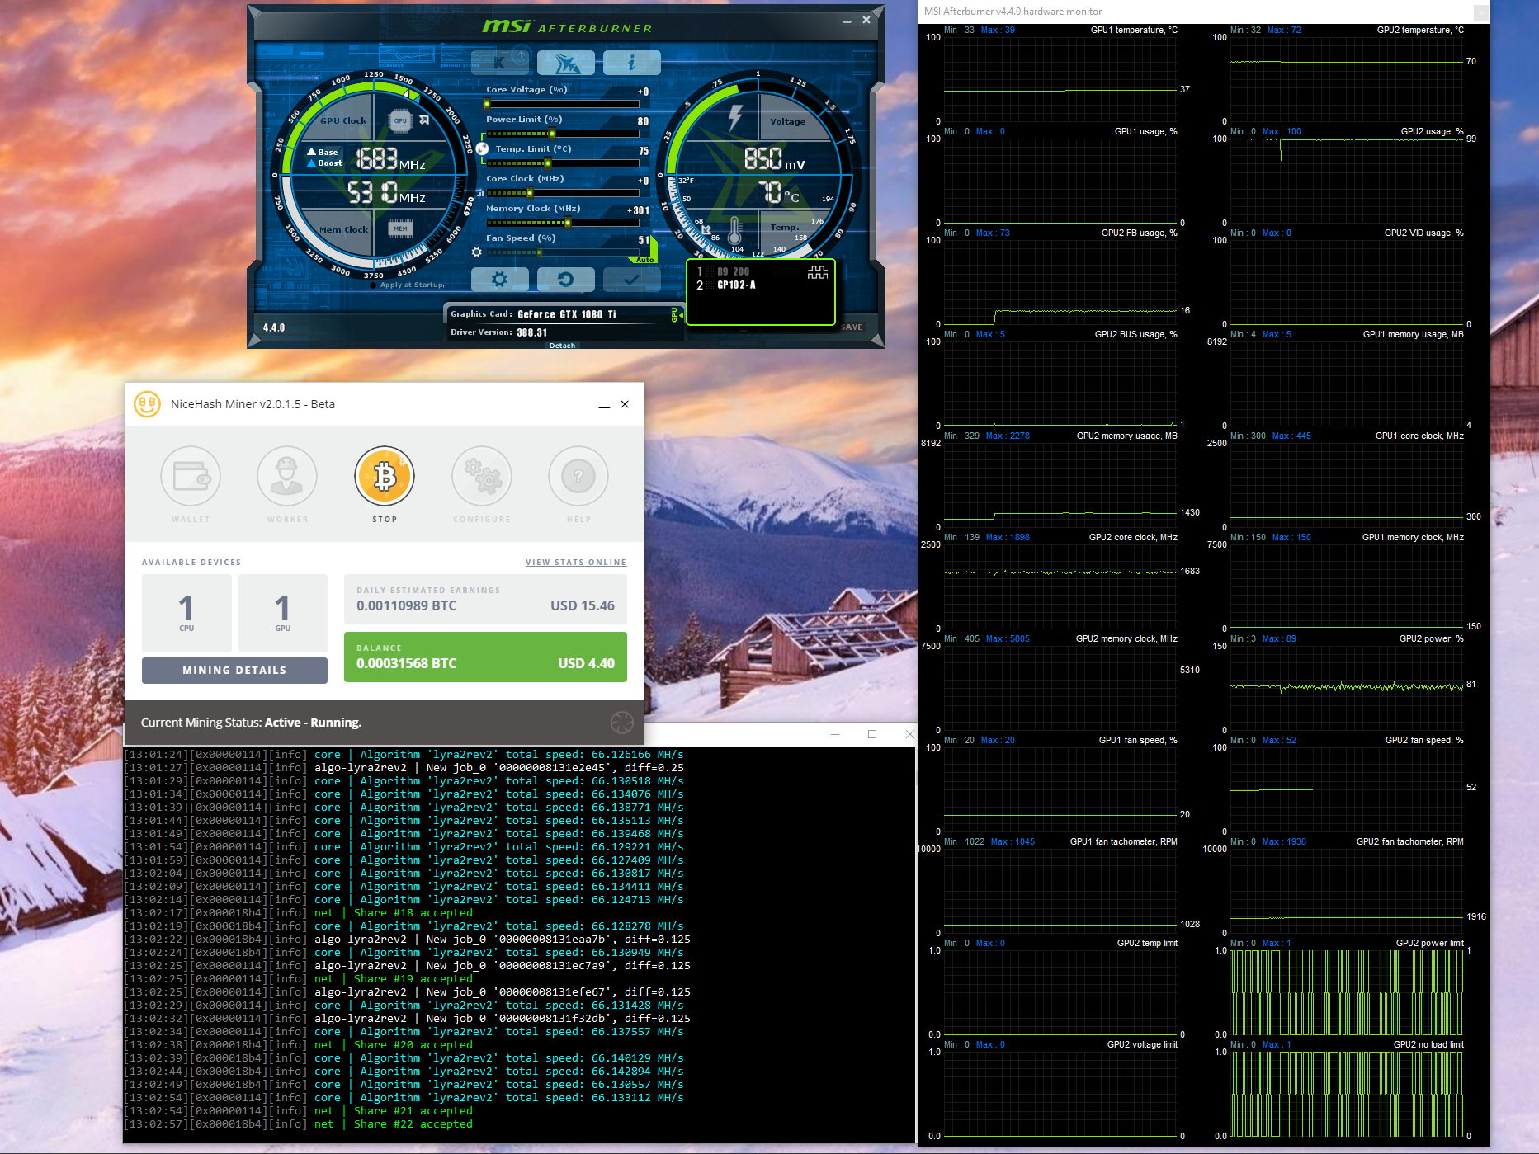The height and width of the screenshot is (1154, 1539).
Task: Click the fan speed settings gear icon
Action: tap(476, 252)
